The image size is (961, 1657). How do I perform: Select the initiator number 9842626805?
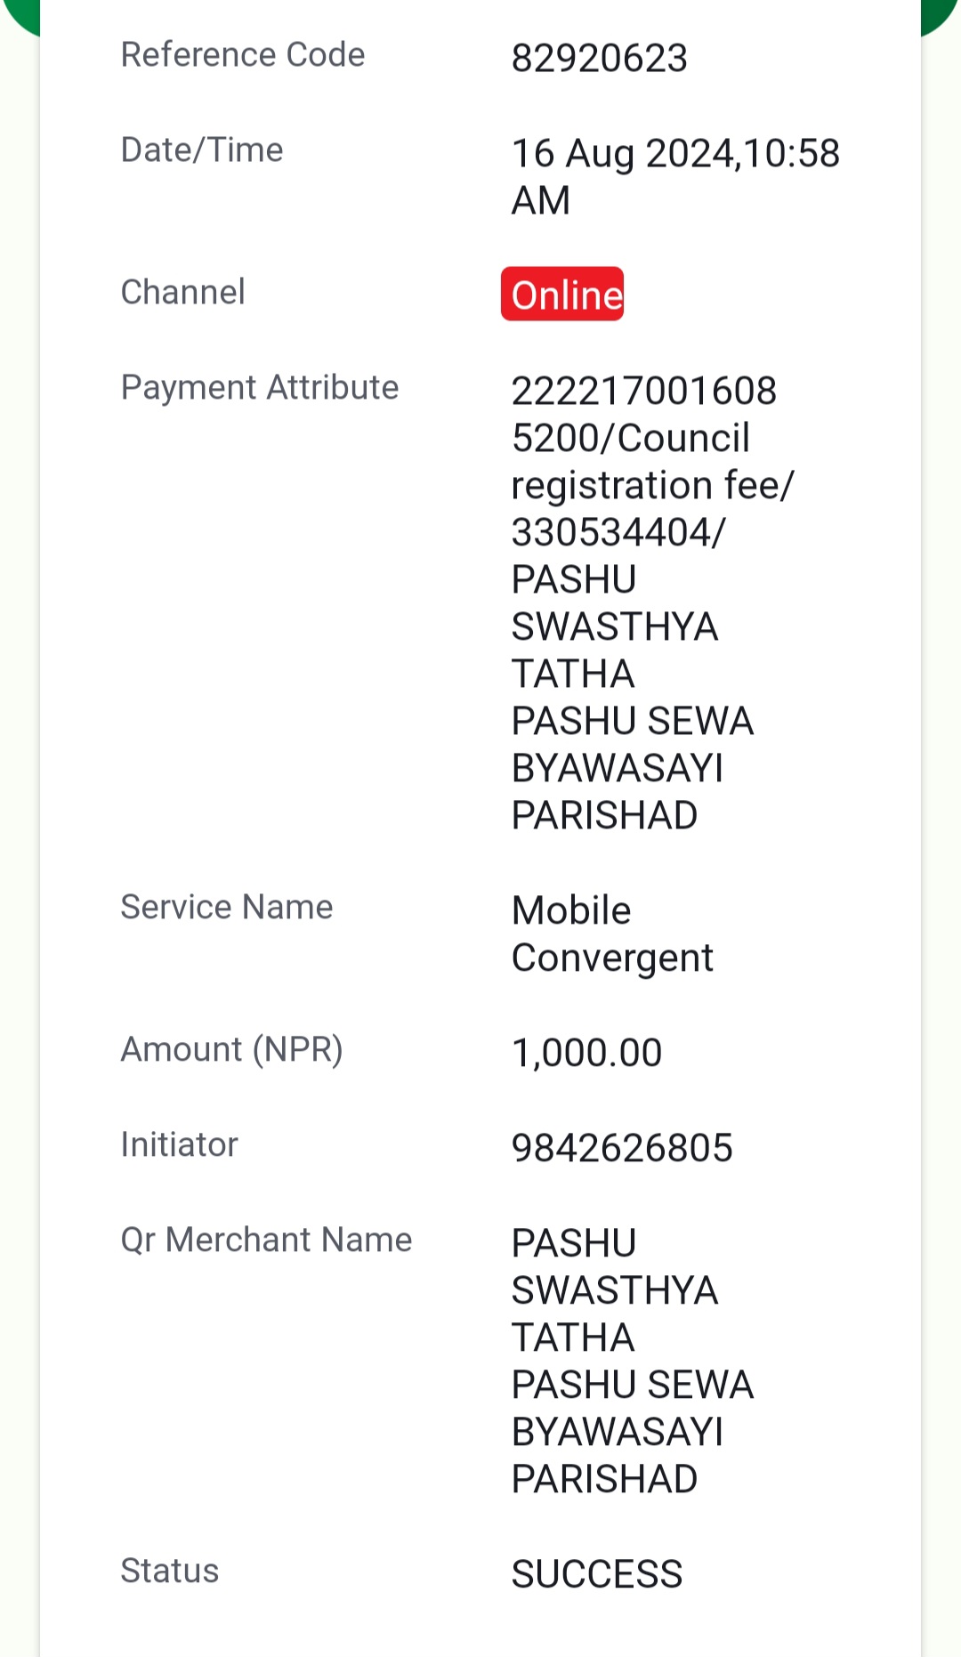click(622, 1149)
